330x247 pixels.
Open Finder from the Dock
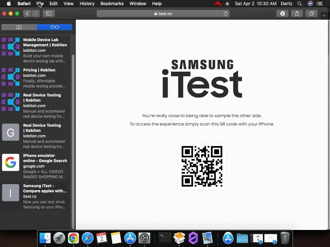click(x=45, y=238)
